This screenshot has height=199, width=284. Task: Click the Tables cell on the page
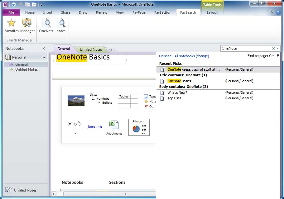(x=124, y=97)
